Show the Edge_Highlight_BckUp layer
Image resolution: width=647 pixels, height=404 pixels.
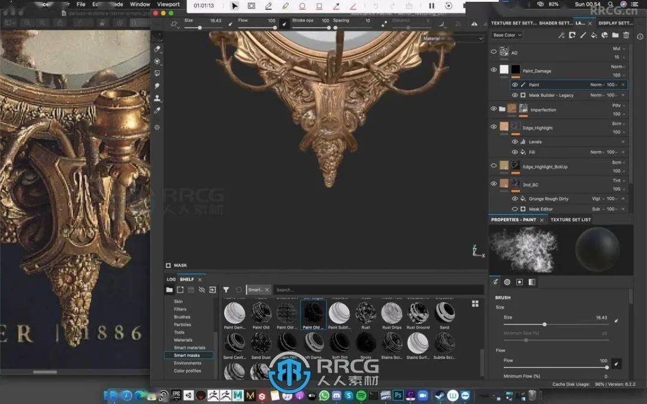494,165
